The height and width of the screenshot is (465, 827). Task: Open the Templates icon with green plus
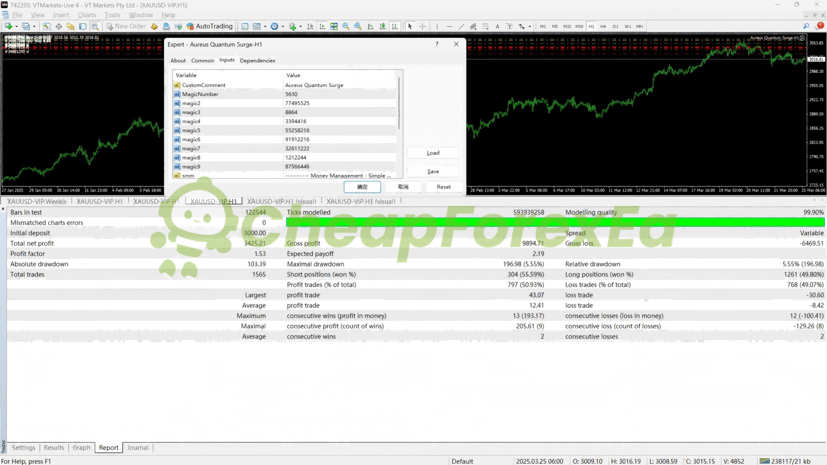pyautogui.click(x=292, y=26)
